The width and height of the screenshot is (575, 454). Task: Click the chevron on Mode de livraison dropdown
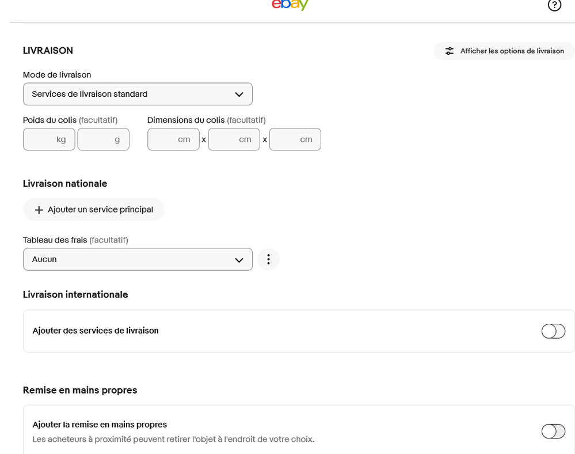[x=239, y=94]
